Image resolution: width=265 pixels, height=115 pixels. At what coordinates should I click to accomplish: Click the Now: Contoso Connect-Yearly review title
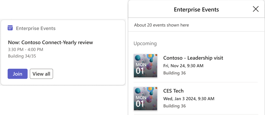pos(51,42)
